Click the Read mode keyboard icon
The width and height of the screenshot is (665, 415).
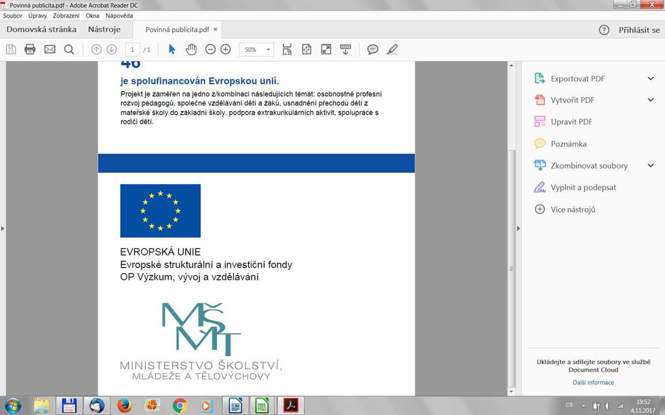coord(345,49)
